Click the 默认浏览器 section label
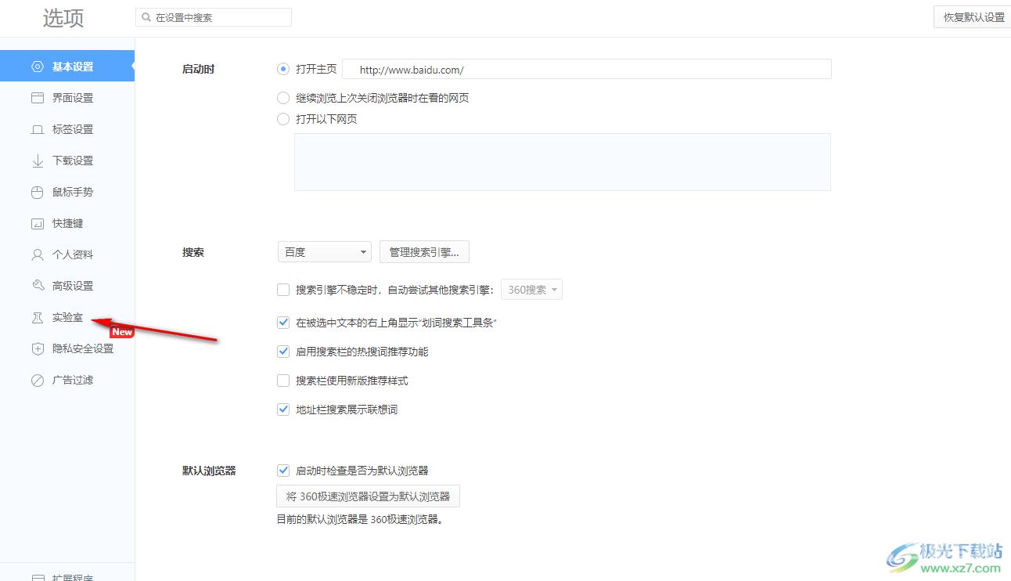Screen dimensions: 1011x581 click(209, 471)
